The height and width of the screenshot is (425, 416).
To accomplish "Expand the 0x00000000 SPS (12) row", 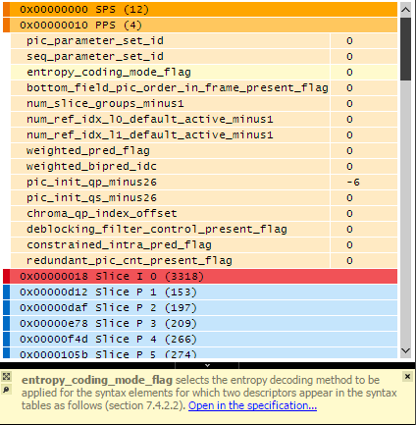I will coord(200,9).
